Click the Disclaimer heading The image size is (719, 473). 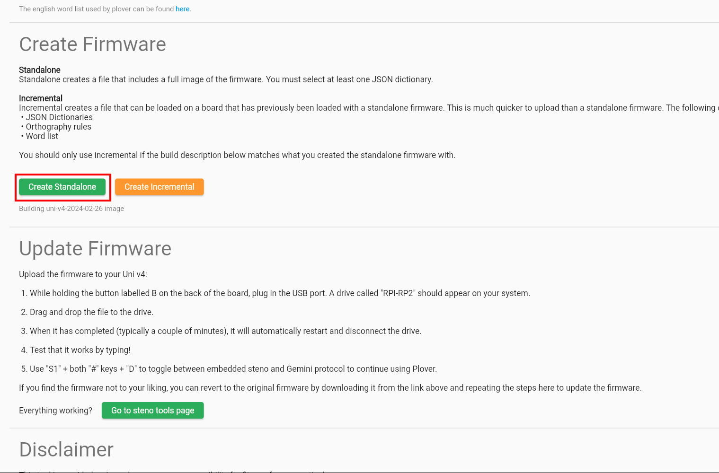point(66,450)
